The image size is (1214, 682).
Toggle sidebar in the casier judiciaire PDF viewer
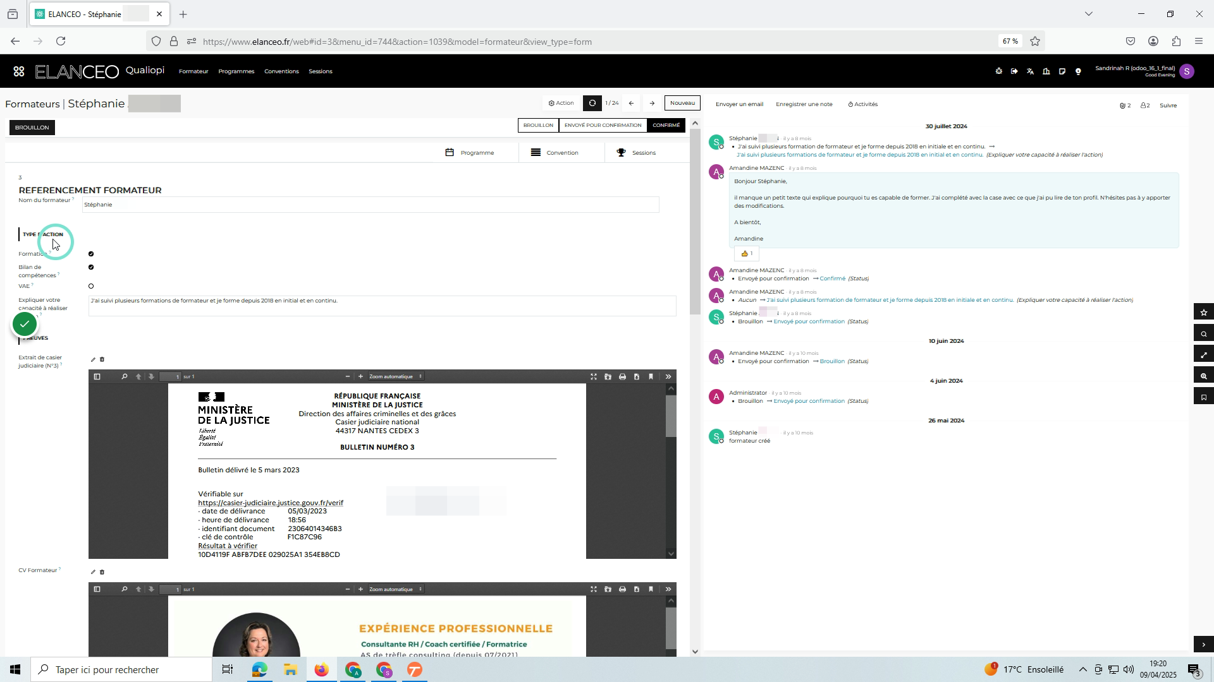tap(97, 377)
